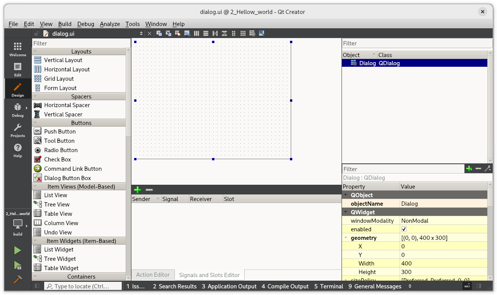The height and width of the screenshot is (295, 497).
Task: Add a connection with green plus
Action: [x=137, y=190]
